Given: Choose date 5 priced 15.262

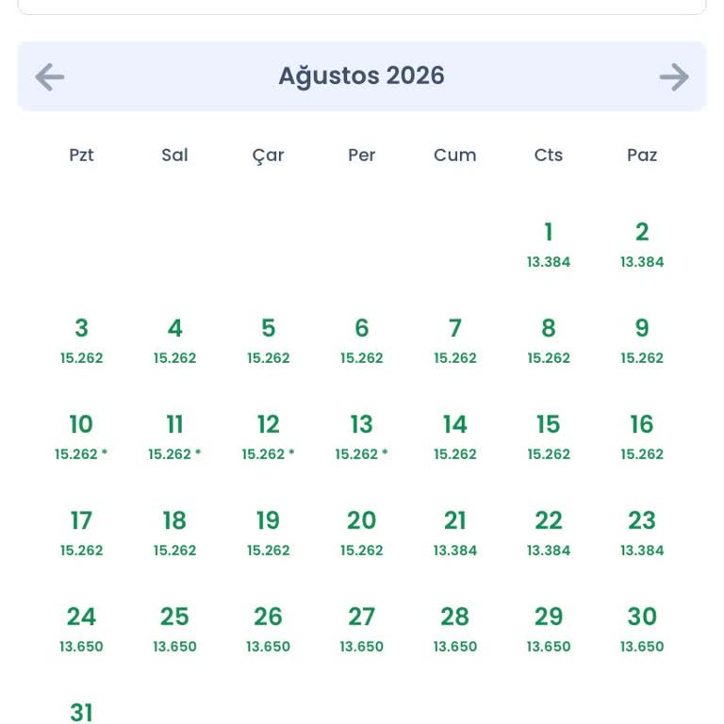Looking at the screenshot, I should (x=269, y=340).
